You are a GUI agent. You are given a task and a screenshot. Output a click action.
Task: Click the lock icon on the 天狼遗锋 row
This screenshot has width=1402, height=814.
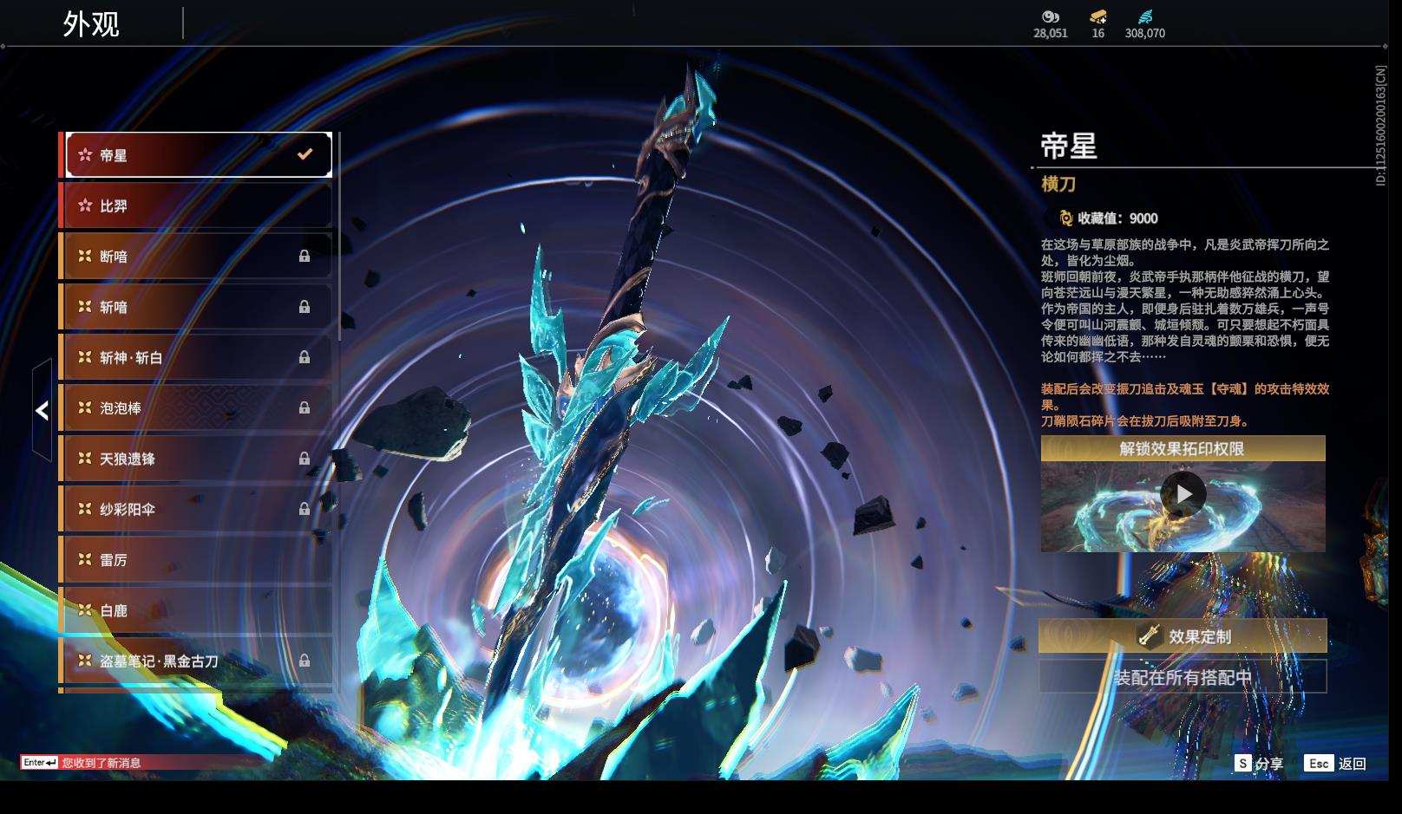[x=305, y=459]
